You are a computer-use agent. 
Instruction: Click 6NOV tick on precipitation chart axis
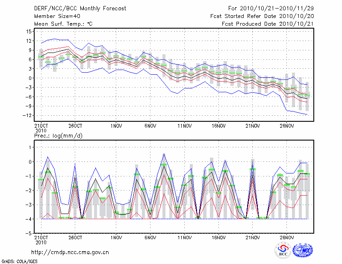tap(150, 238)
